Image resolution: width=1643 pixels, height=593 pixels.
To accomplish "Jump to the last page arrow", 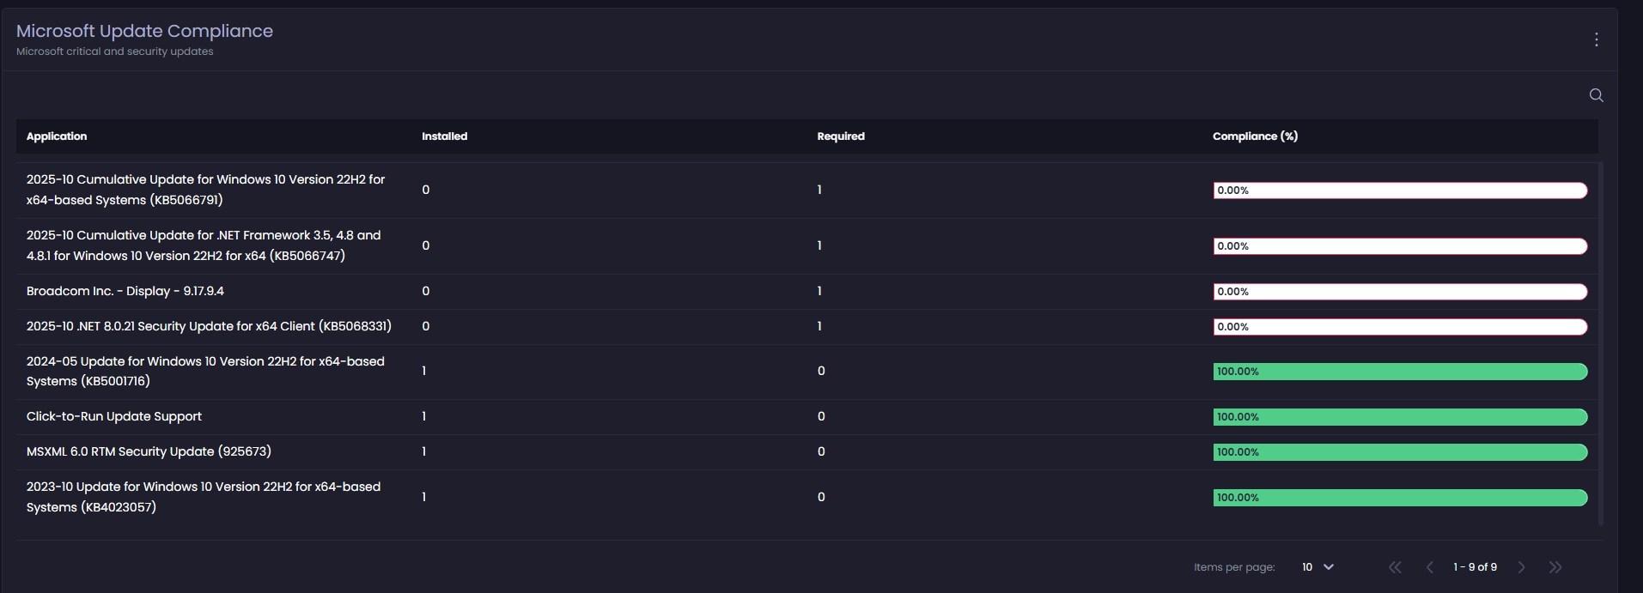I will 1555,567.
